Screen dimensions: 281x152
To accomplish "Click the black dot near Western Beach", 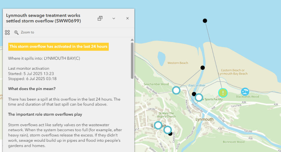I will coord(203,68).
